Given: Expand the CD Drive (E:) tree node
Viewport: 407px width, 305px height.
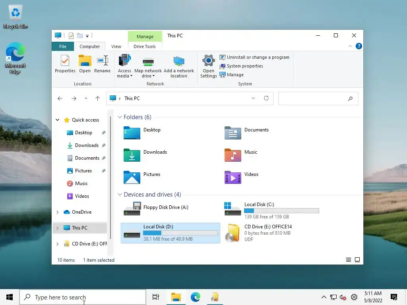Looking at the screenshot, I should coord(57,244).
